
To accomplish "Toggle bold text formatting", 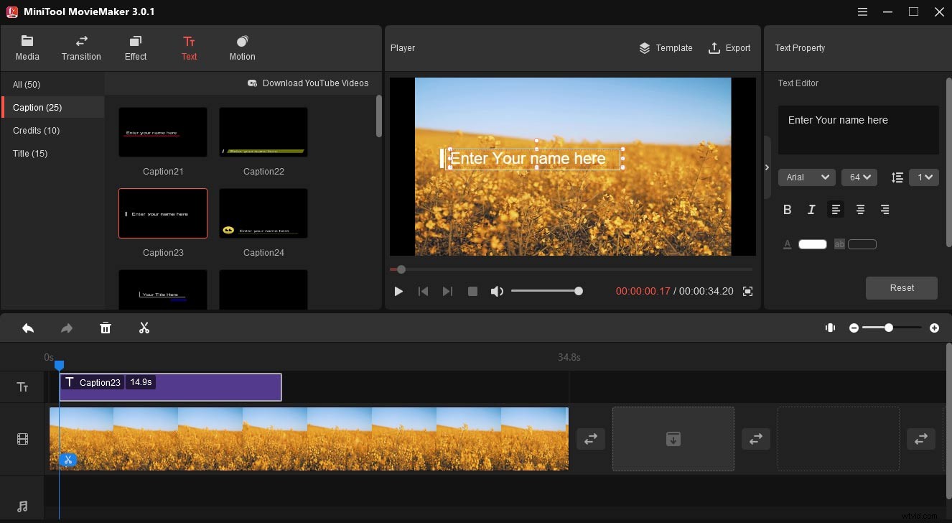I will (x=787, y=209).
